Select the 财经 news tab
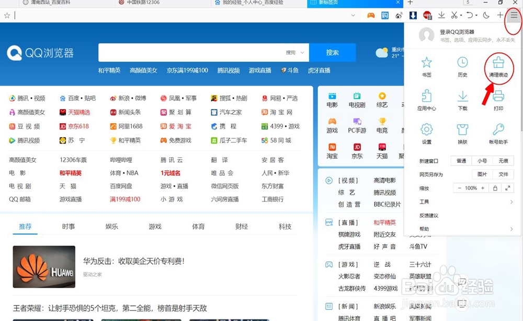 point(242,227)
